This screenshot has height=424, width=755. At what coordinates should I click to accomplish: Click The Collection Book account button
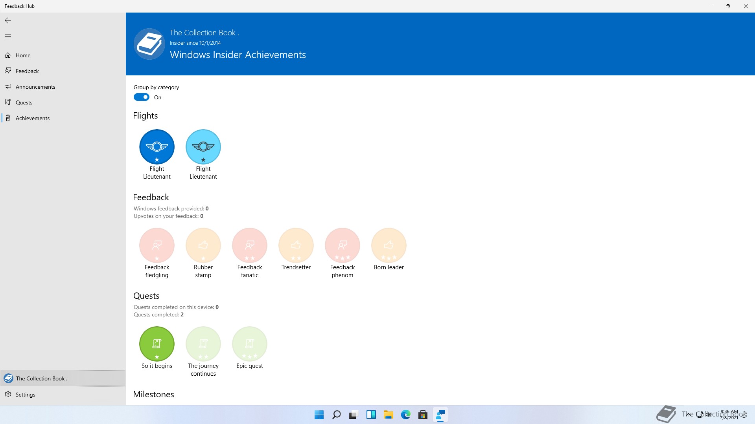42,378
